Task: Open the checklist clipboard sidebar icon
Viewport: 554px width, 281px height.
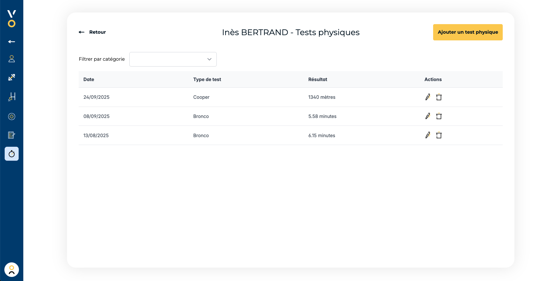Action: coord(12,135)
